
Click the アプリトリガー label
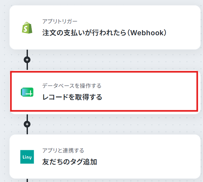point(60,21)
